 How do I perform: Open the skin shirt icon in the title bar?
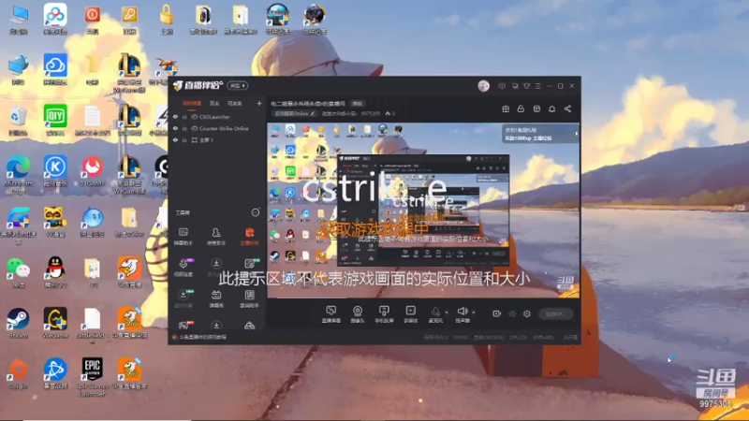pos(526,86)
